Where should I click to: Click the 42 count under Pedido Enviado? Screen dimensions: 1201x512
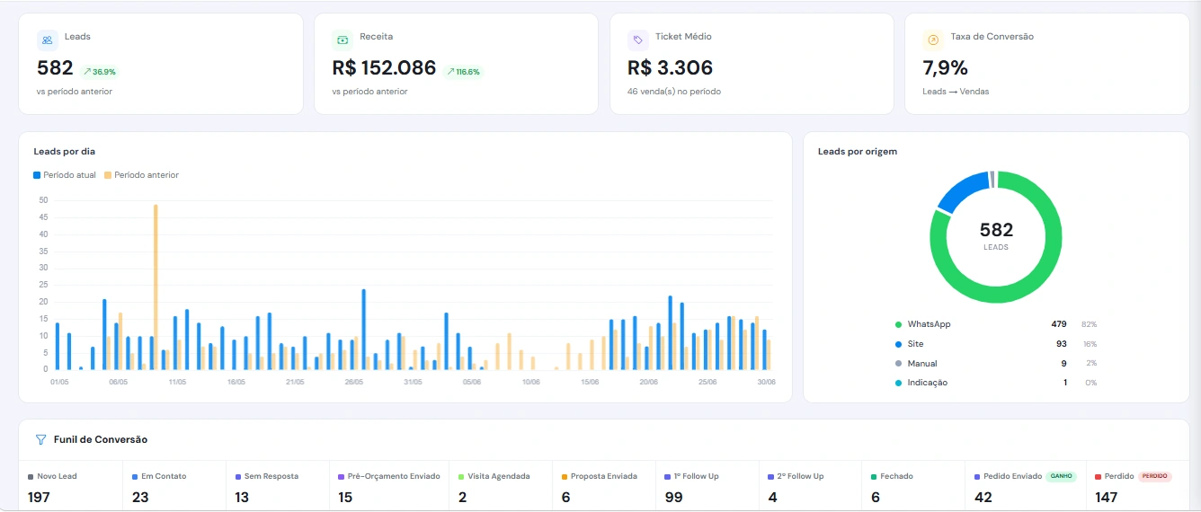(983, 497)
